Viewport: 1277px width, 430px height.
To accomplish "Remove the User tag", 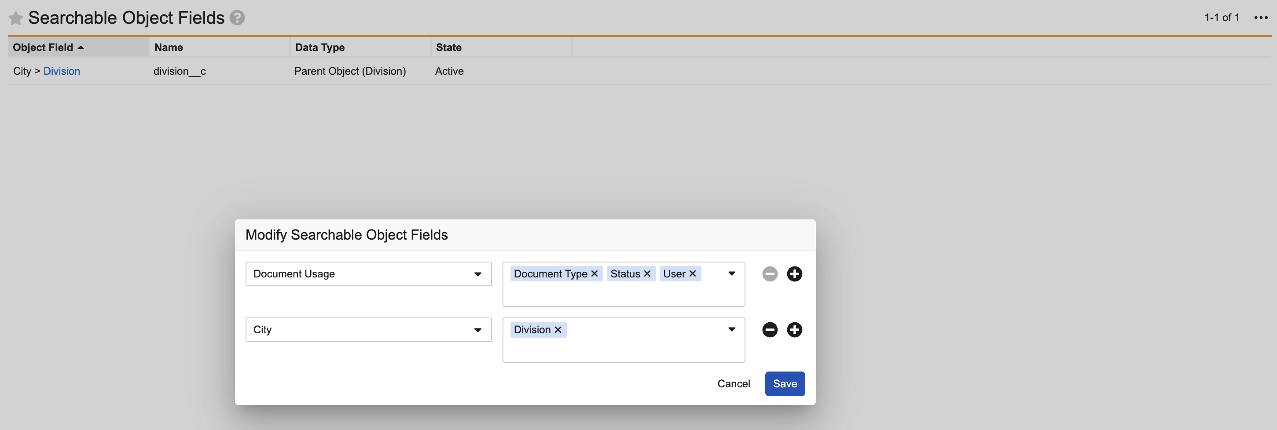I will click(693, 274).
